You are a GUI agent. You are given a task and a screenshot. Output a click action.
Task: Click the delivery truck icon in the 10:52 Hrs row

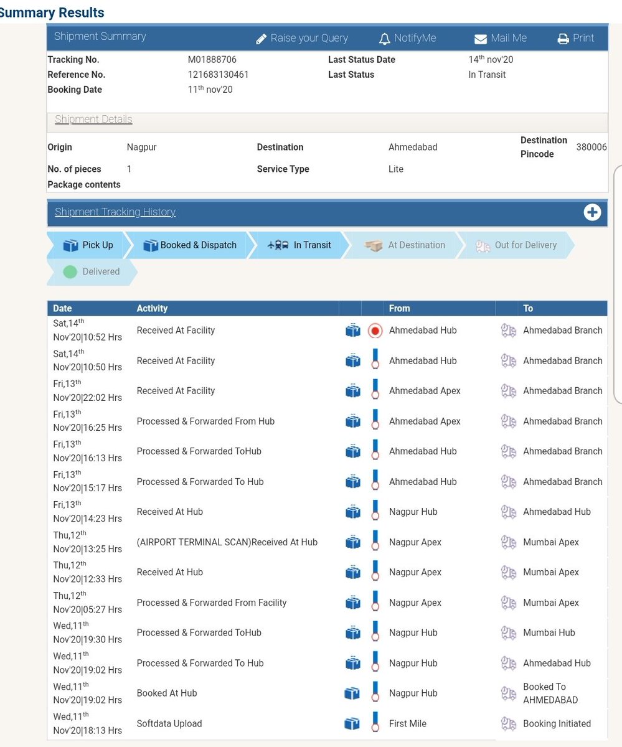[x=509, y=331]
